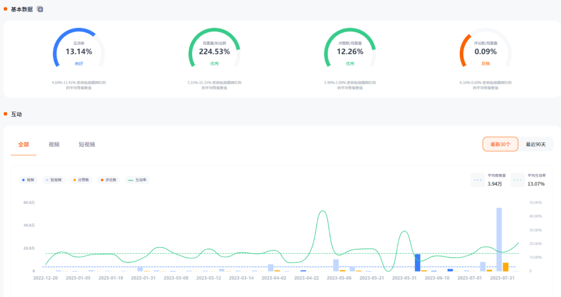Click the 2023-04-02 date axis label

(274, 278)
